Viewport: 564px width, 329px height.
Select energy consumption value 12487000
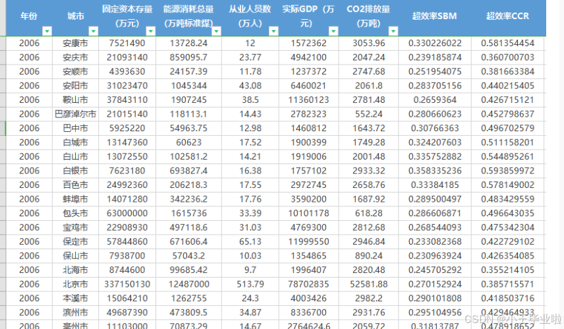pyautogui.click(x=189, y=284)
